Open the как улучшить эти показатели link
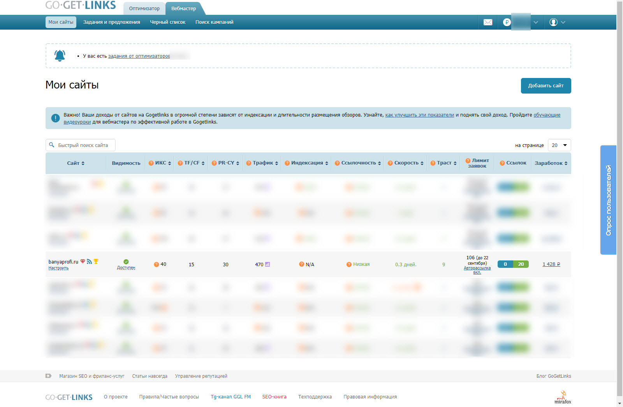 420,115
